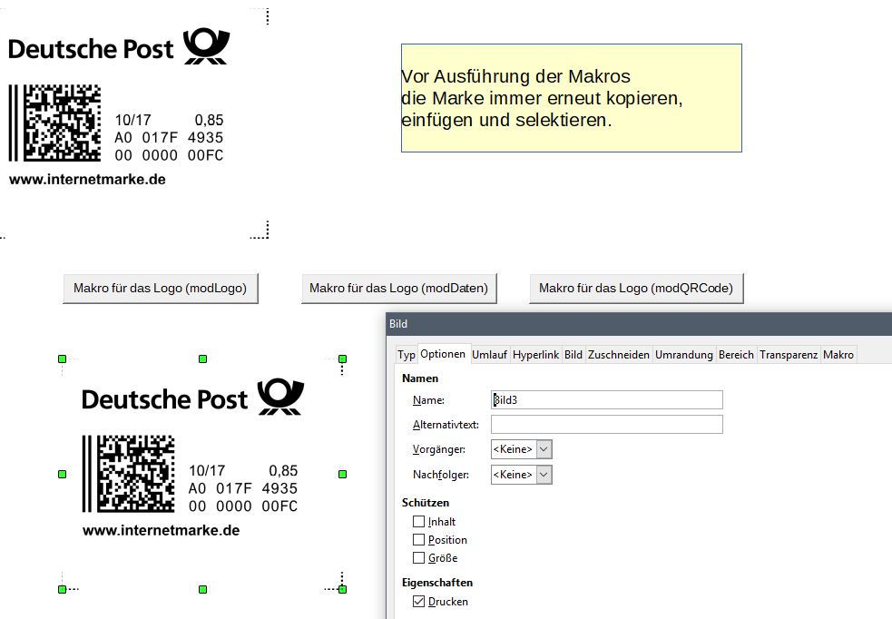
Task: Select the Bereich tab
Action: (736, 355)
